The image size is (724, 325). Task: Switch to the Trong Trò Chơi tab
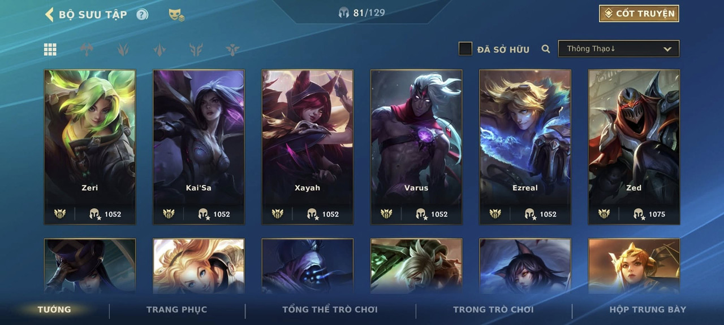pyautogui.click(x=493, y=309)
